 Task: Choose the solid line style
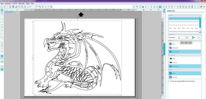click(184, 19)
